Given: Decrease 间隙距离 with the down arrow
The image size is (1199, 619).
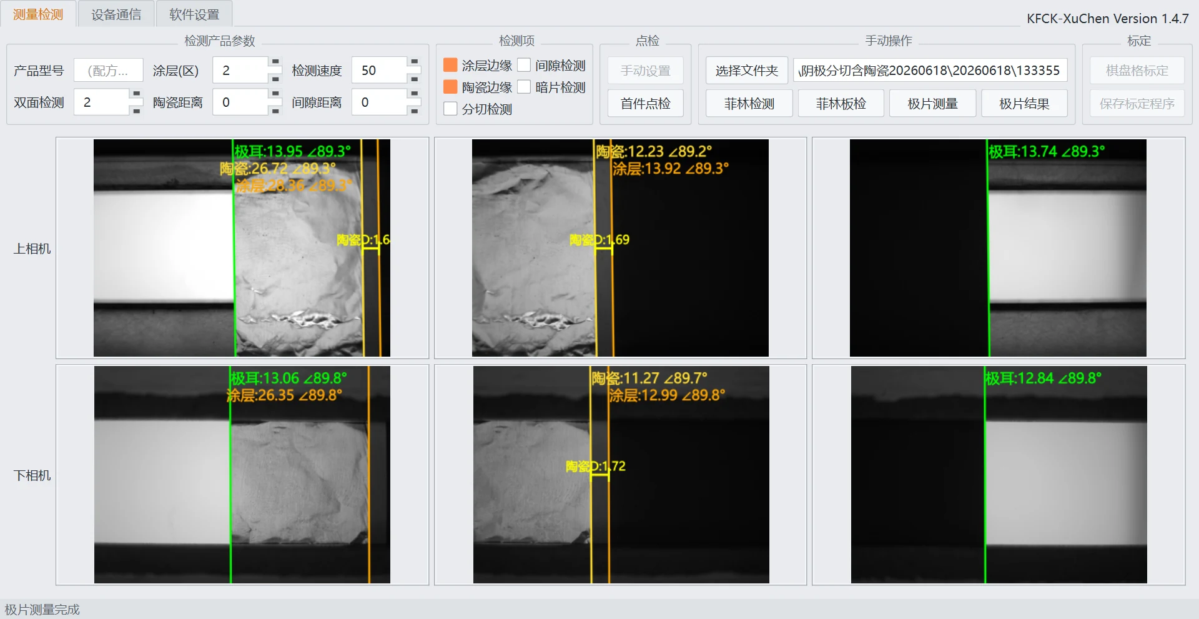Looking at the screenshot, I should 414,110.
